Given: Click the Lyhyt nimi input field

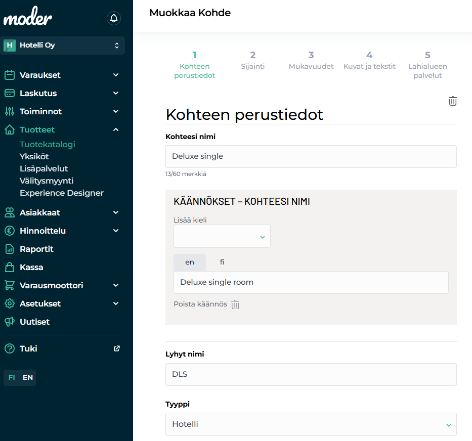Looking at the screenshot, I should (311, 374).
